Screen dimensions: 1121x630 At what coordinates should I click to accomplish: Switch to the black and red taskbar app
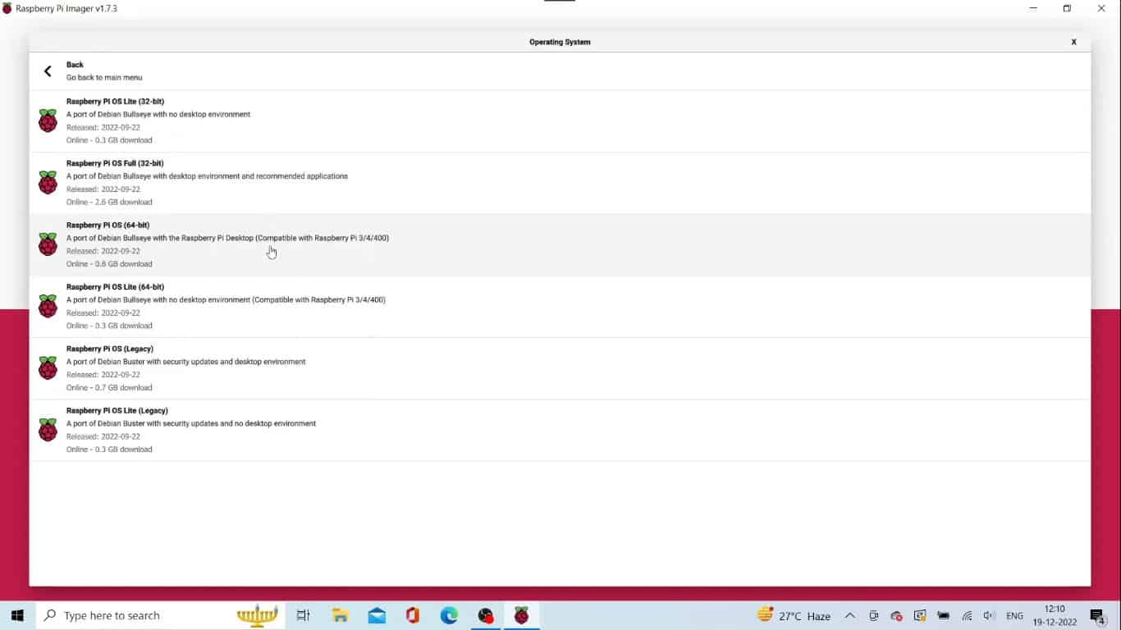486,615
